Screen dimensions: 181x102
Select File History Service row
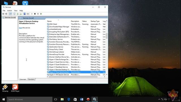[x=76, y=39]
